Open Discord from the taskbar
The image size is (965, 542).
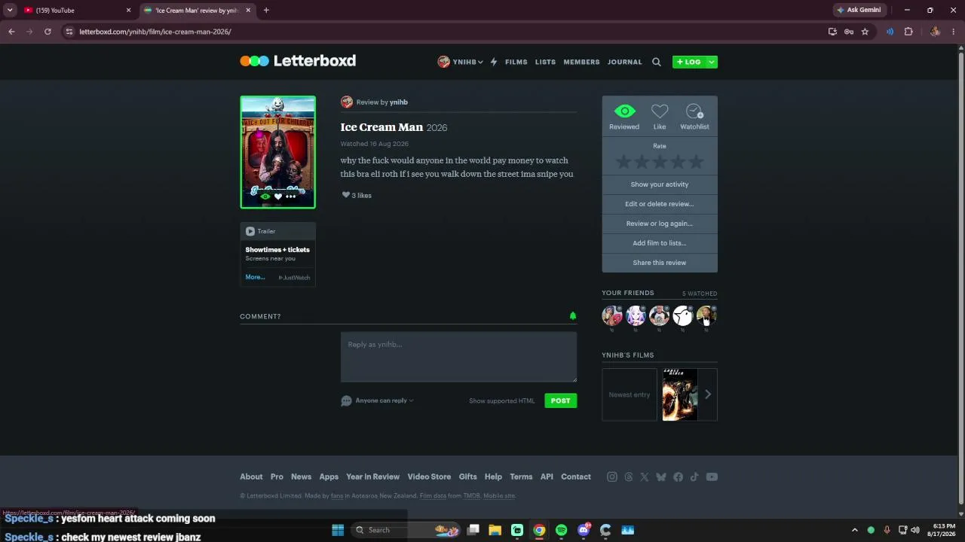coord(584,530)
